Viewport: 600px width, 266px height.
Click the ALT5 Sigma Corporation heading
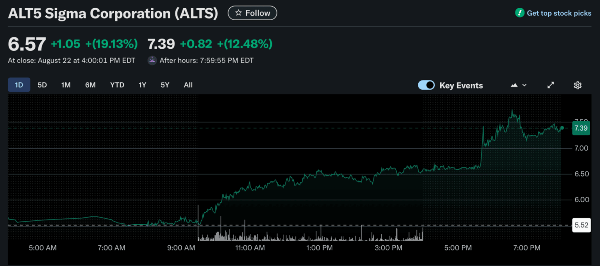click(113, 14)
